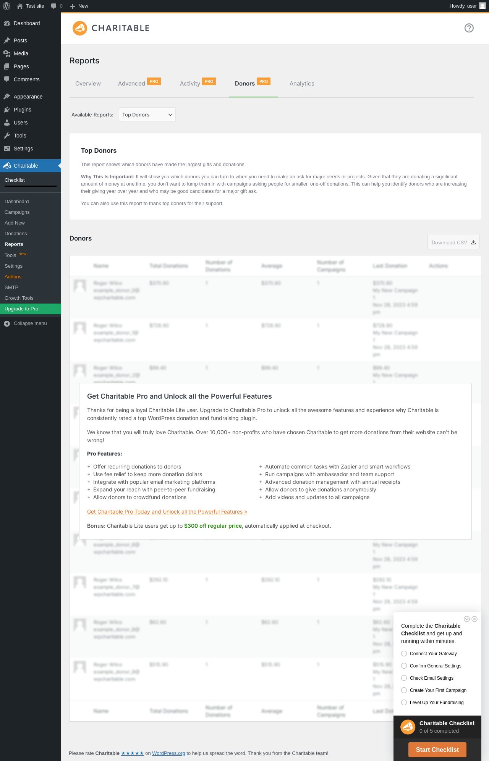The width and height of the screenshot is (489, 761).
Task: Click the WordPress logo icon
Action: coord(6,6)
